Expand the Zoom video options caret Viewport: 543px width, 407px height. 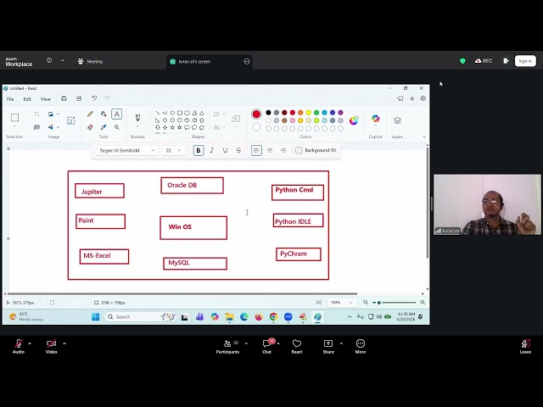64,343
